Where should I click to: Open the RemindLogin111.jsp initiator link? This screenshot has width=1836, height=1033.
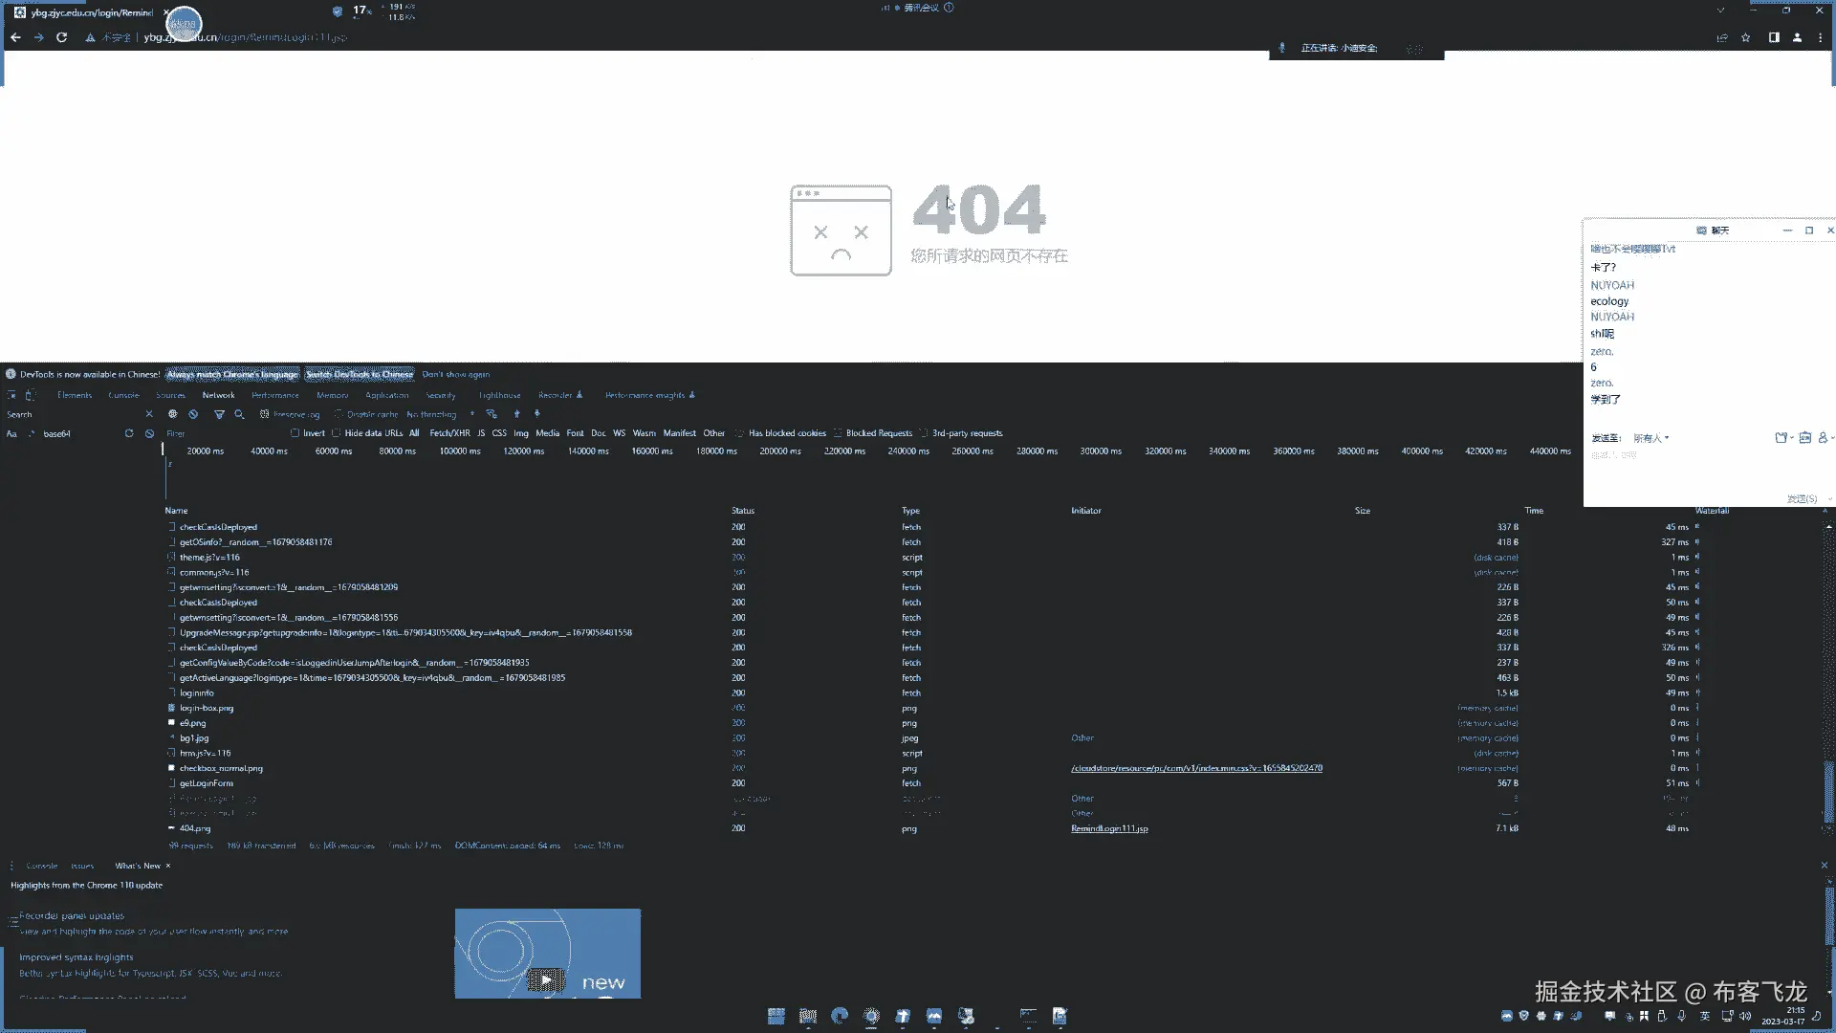click(x=1109, y=828)
